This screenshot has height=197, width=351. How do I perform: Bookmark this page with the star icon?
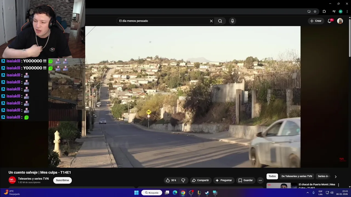[315, 11]
